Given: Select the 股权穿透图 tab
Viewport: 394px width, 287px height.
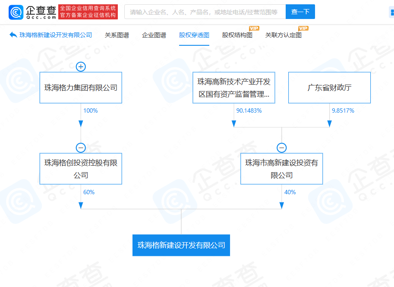Looking at the screenshot, I should click(194, 35).
